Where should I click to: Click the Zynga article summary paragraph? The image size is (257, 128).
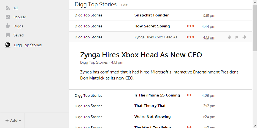pos(159,75)
